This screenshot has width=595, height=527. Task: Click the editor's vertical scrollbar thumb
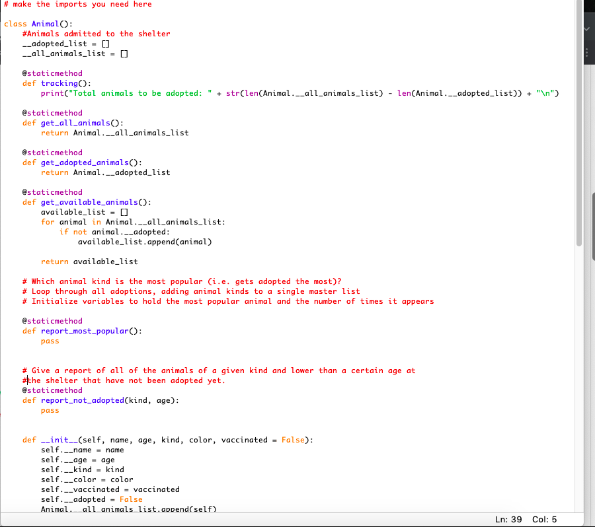(x=579, y=123)
